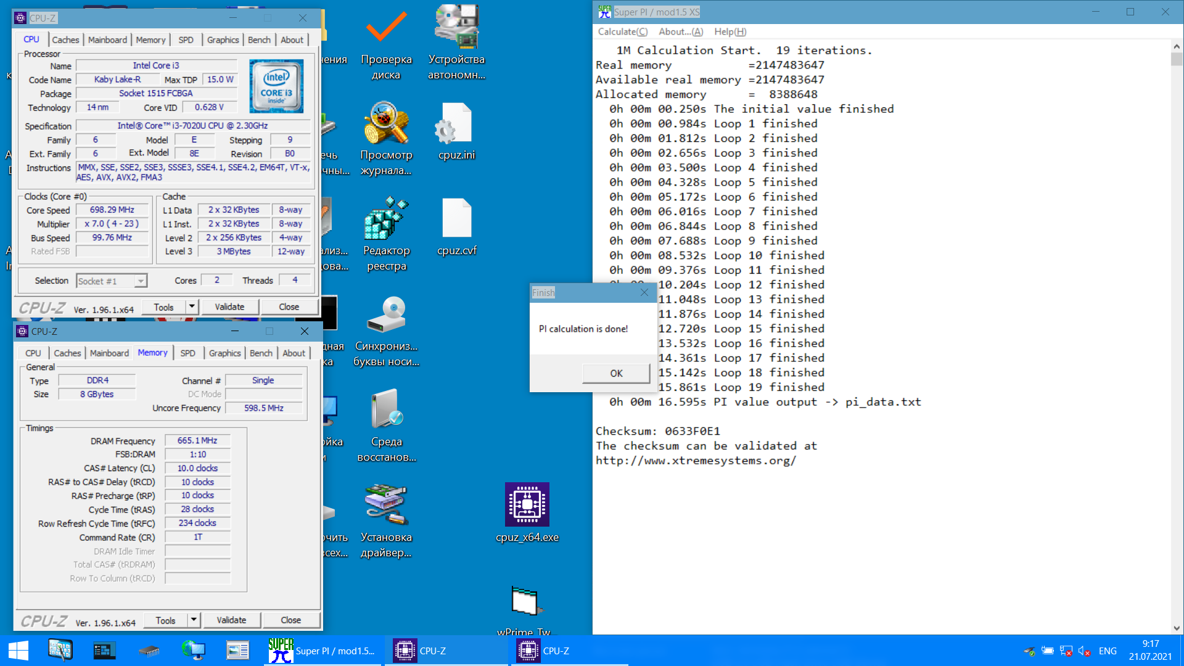Open the cpuz.ini file icon

[456, 131]
